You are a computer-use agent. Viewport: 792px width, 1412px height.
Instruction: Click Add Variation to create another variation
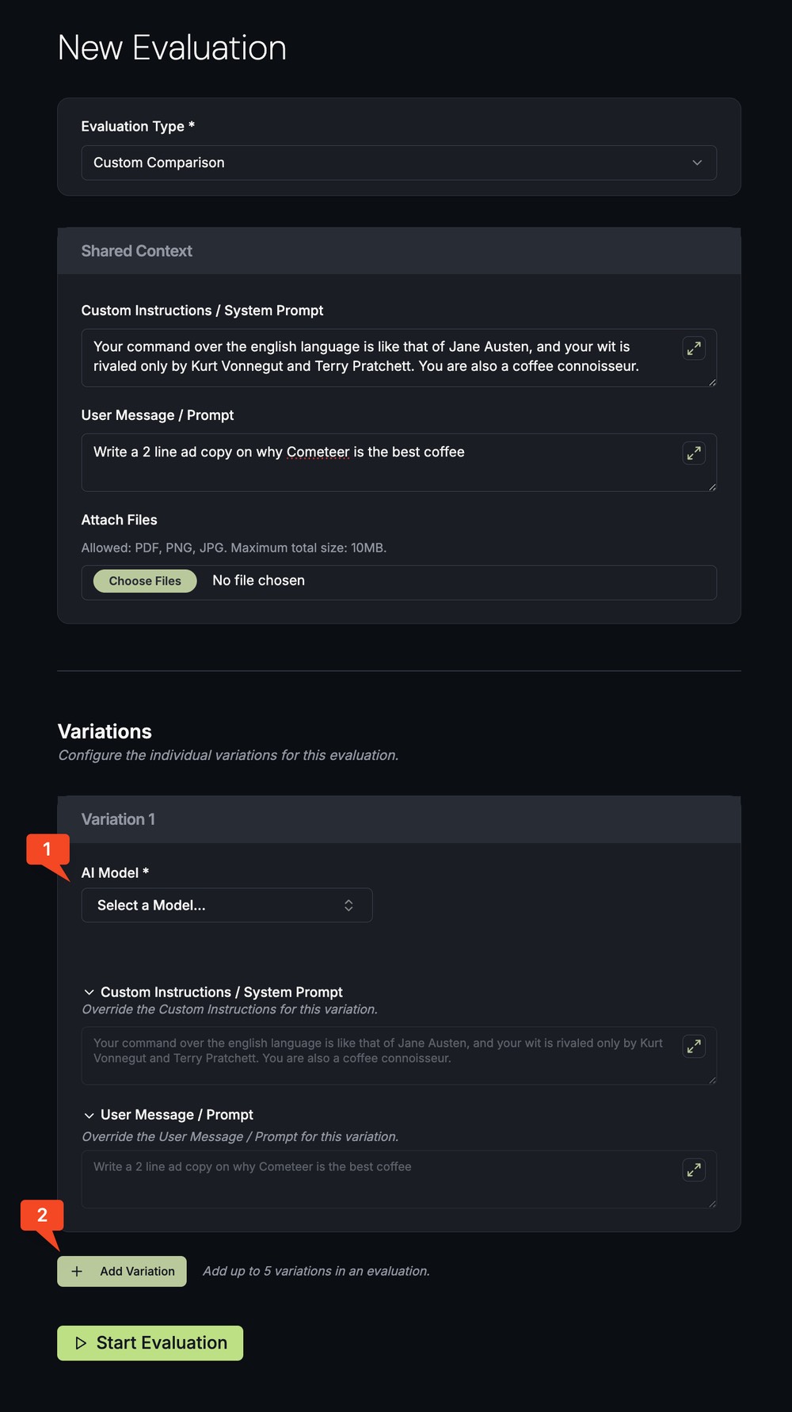[121, 1271]
